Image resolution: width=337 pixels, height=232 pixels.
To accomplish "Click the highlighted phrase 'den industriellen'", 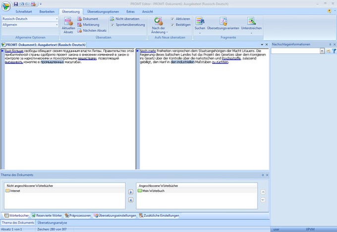I will click(183, 62).
